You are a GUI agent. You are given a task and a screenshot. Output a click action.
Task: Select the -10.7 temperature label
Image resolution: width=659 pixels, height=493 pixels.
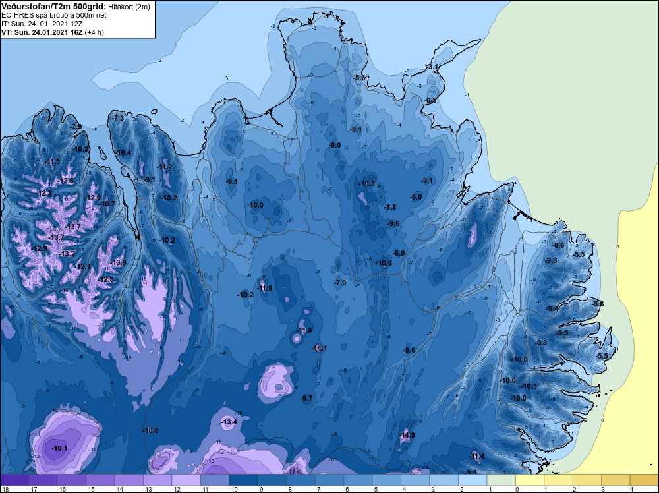click(x=107, y=204)
